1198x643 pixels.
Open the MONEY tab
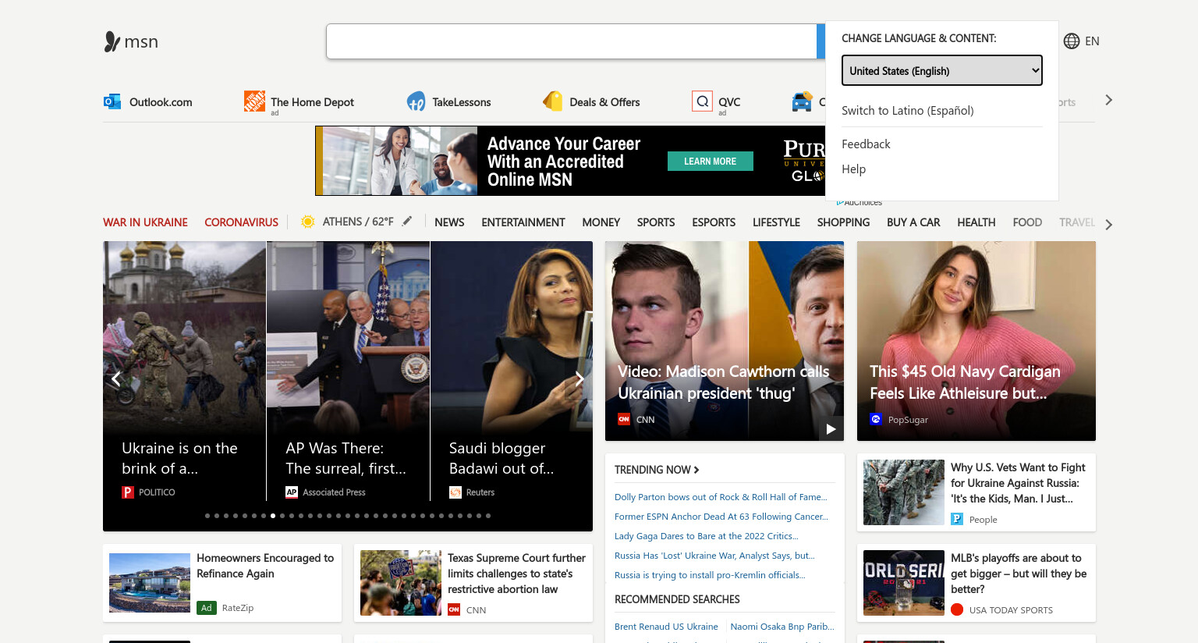(601, 222)
